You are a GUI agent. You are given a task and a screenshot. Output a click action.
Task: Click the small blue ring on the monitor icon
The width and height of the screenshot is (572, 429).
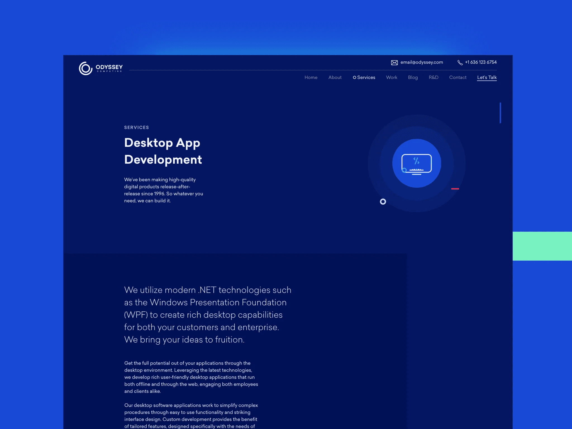pyautogui.click(x=404, y=170)
